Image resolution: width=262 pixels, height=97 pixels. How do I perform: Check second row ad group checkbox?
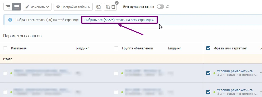tap(116, 92)
